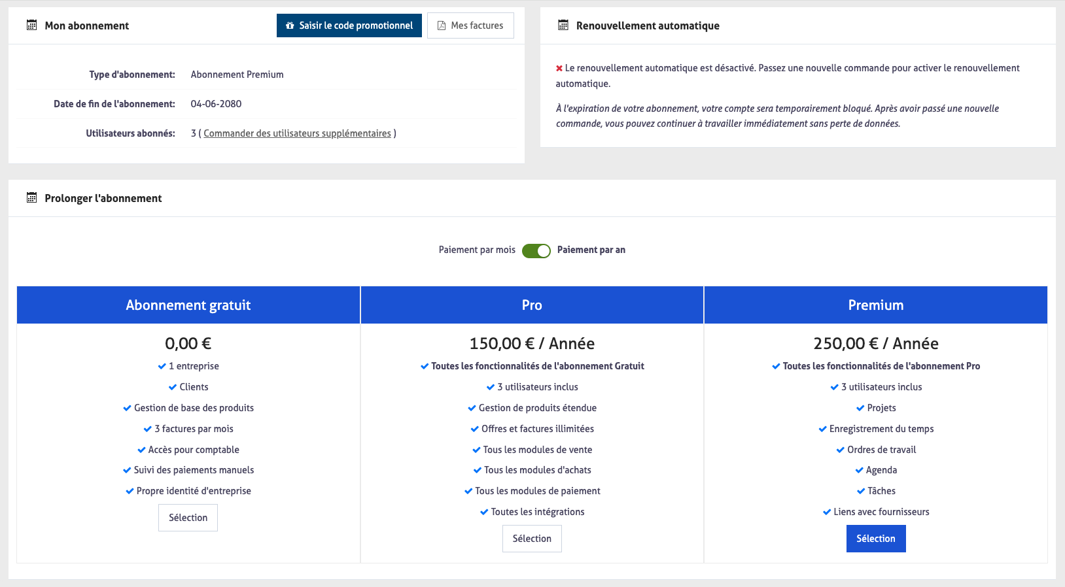This screenshot has height=587, width=1065.
Task: Choose Sélection under Abonnement gratuit plan
Action: [x=188, y=518]
